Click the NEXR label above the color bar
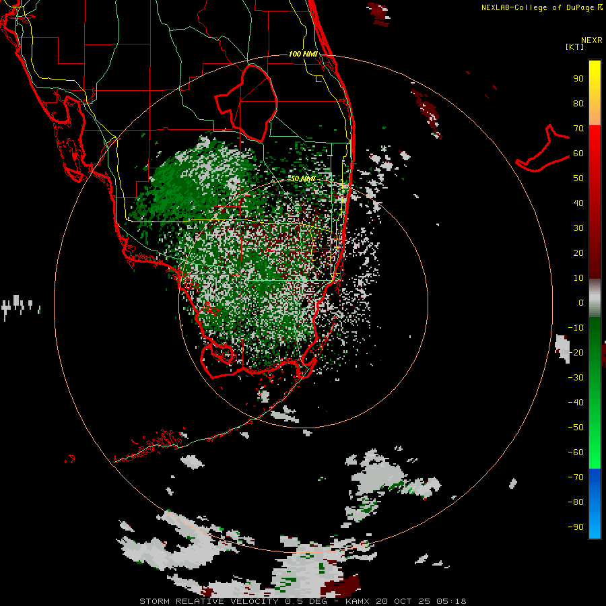Screen dimensions: 606x606 click(591, 40)
